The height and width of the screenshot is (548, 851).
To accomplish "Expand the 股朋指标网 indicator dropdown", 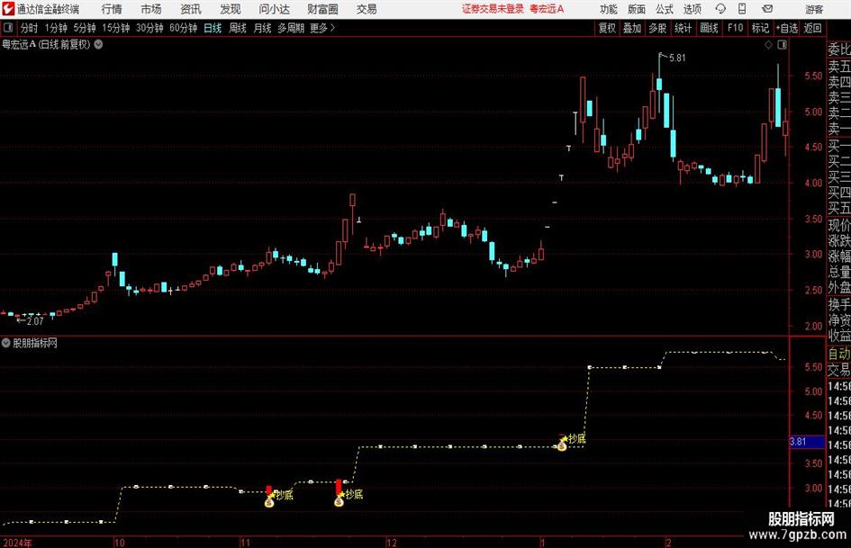I will [x=6, y=343].
